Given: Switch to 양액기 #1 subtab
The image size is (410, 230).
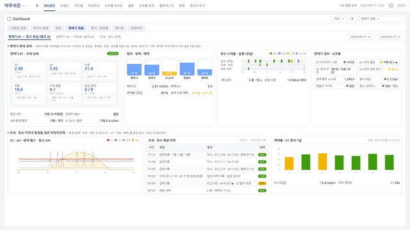Looking at the screenshot, I should tap(29, 37).
